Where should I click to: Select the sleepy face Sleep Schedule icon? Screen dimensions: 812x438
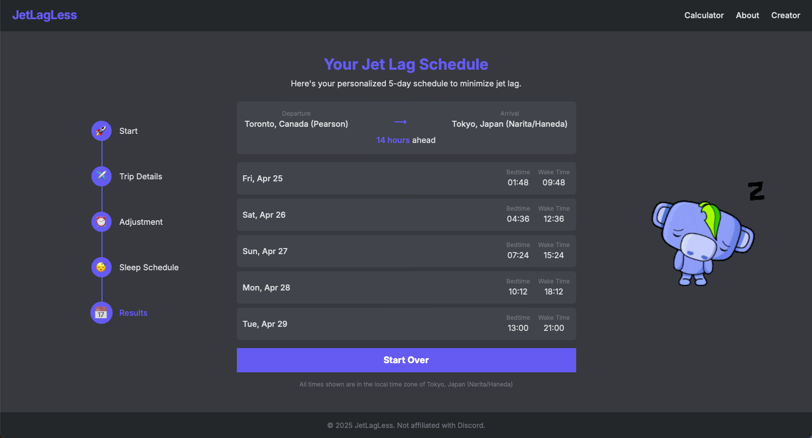[101, 267]
